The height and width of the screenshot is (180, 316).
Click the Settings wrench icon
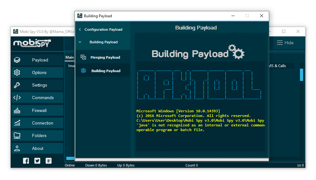17,85
